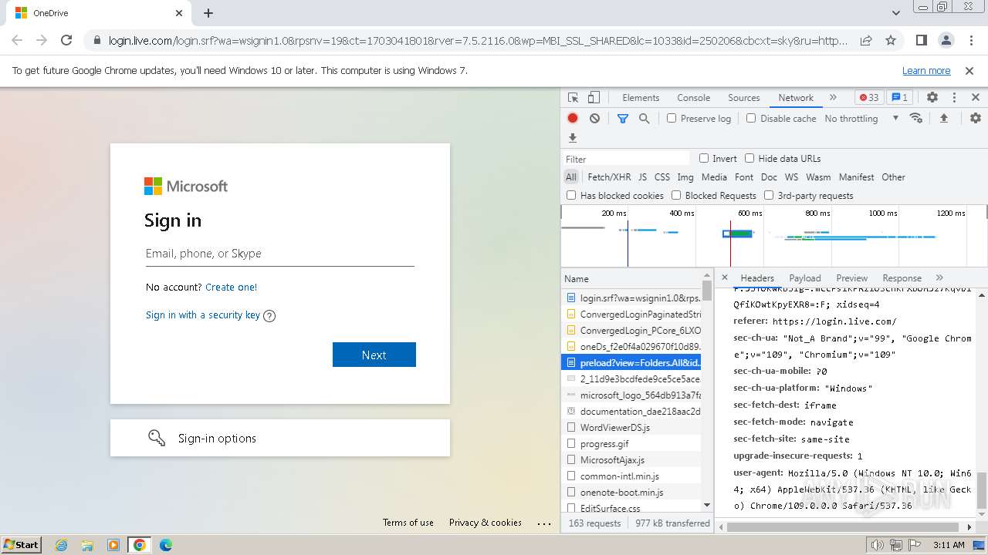Open the Payload tab
The height and width of the screenshot is (555, 988).
click(805, 278)
